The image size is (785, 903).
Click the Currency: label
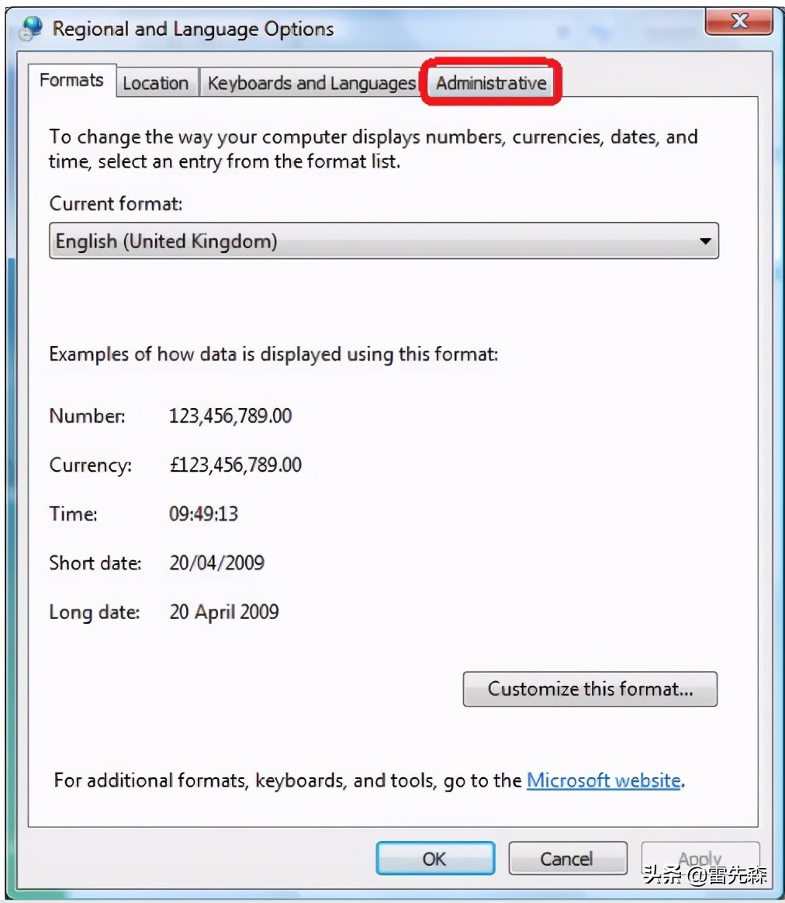(91, 465)
